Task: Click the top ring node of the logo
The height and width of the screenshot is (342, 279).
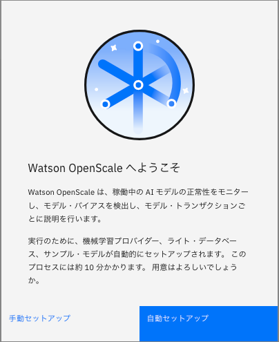Action: pyautogui.click(x=138, y=46)
